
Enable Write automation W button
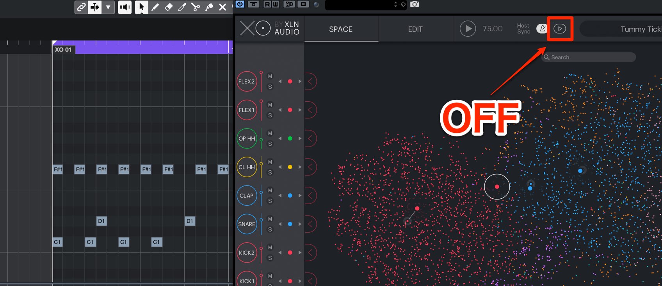(276, 4)
